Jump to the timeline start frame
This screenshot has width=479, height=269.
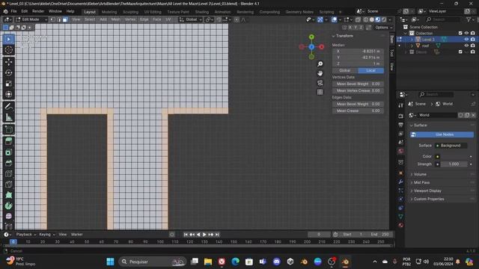click(186, 234)
